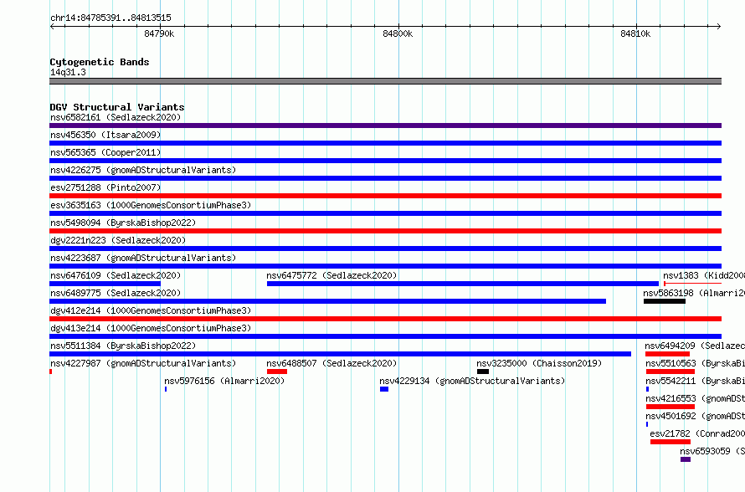Click nsv5976156 (Almarri2020) label
Screen dimensions: 745x492
pyautogui.click(x=224, y=381)
